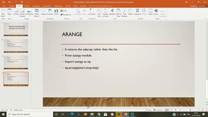Switch to the Transitions tab

pyautogui.click(x=36, y=6)
